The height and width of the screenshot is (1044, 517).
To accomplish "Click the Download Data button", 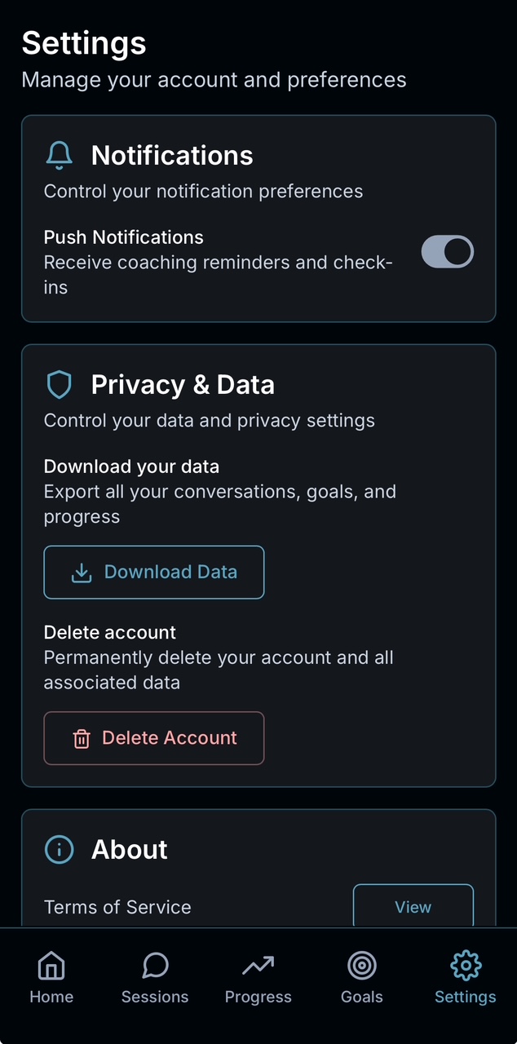I will tap(153, 572).
